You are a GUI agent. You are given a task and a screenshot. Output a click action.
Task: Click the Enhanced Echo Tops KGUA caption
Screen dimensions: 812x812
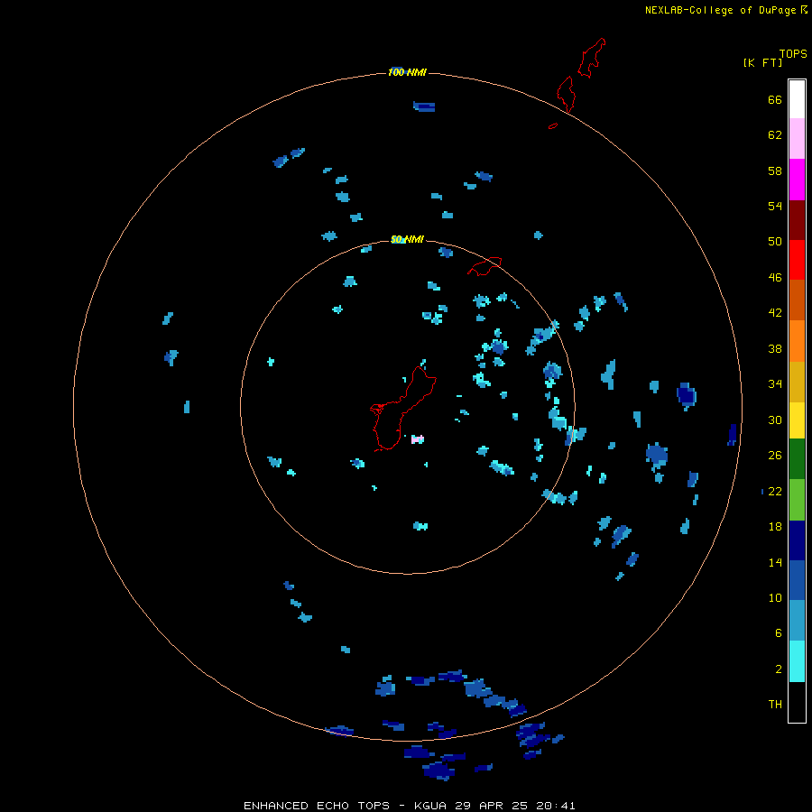coord(409,806)
